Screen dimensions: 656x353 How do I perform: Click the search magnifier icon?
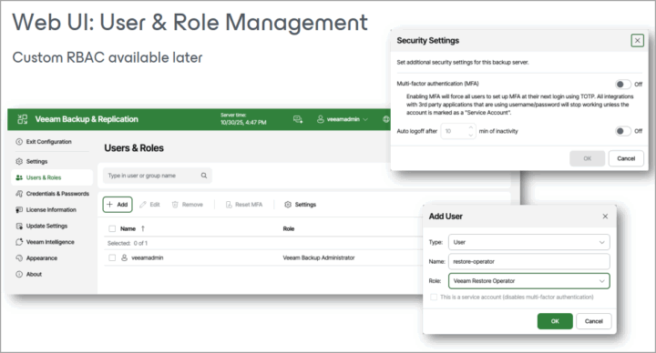(x=204, y=176)
